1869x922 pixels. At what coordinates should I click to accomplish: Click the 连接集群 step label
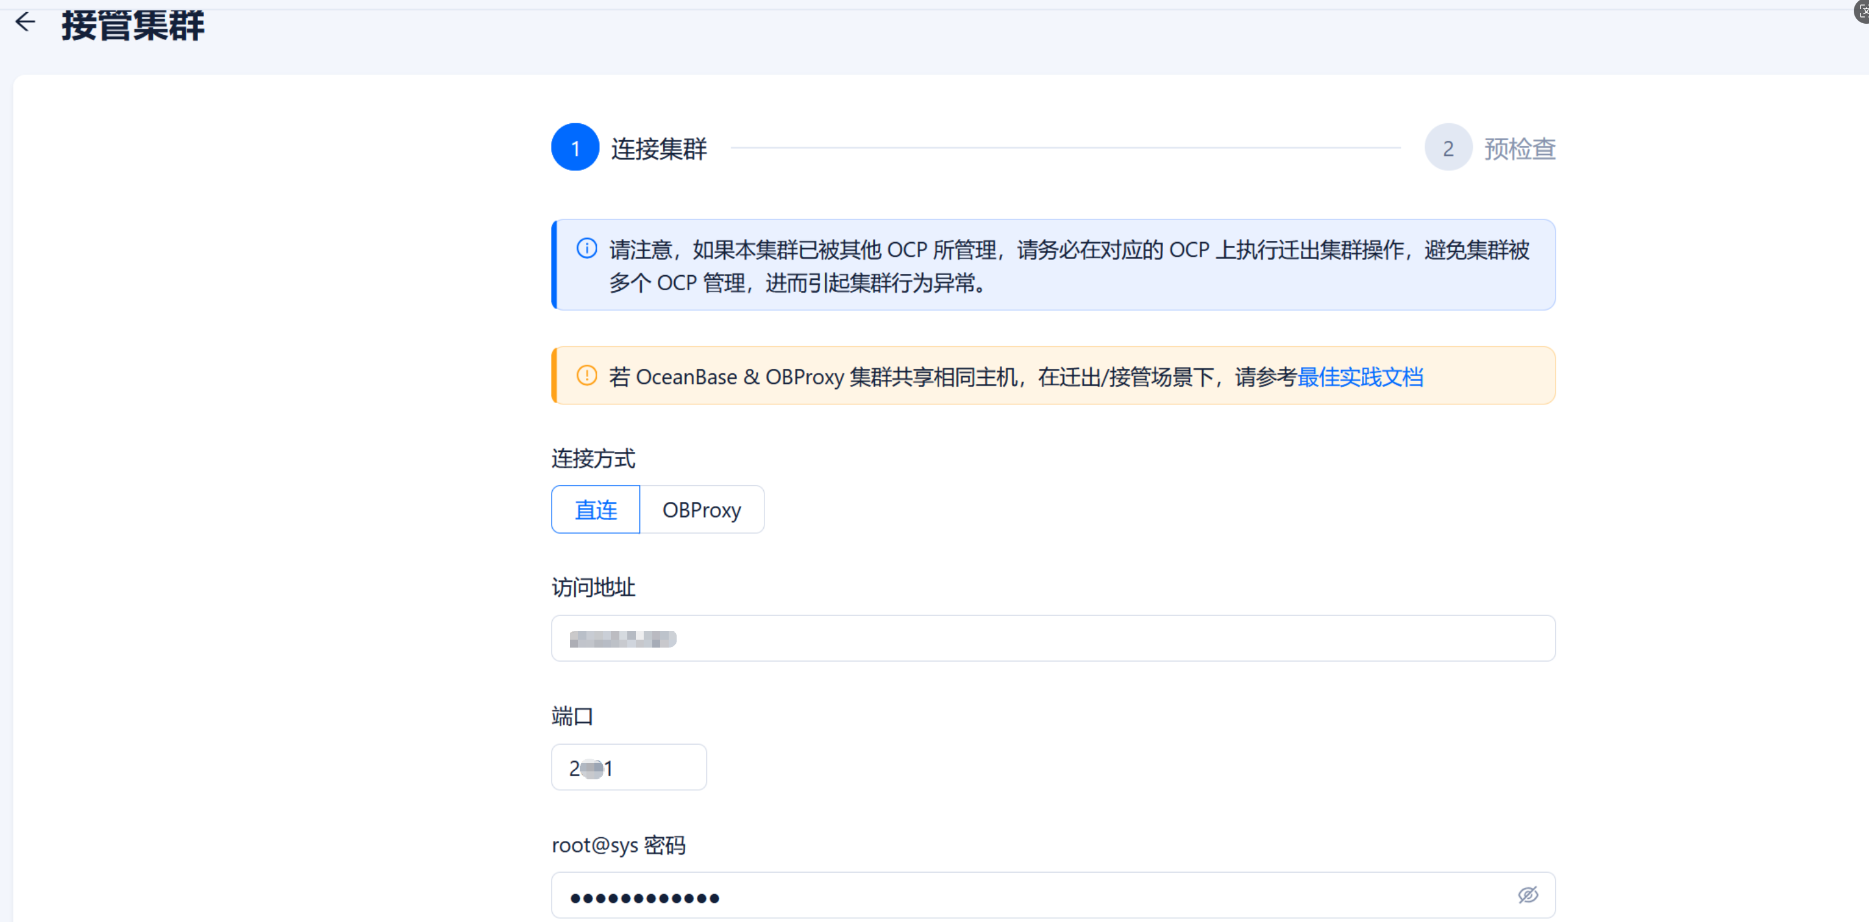click(x=659, y=149)
